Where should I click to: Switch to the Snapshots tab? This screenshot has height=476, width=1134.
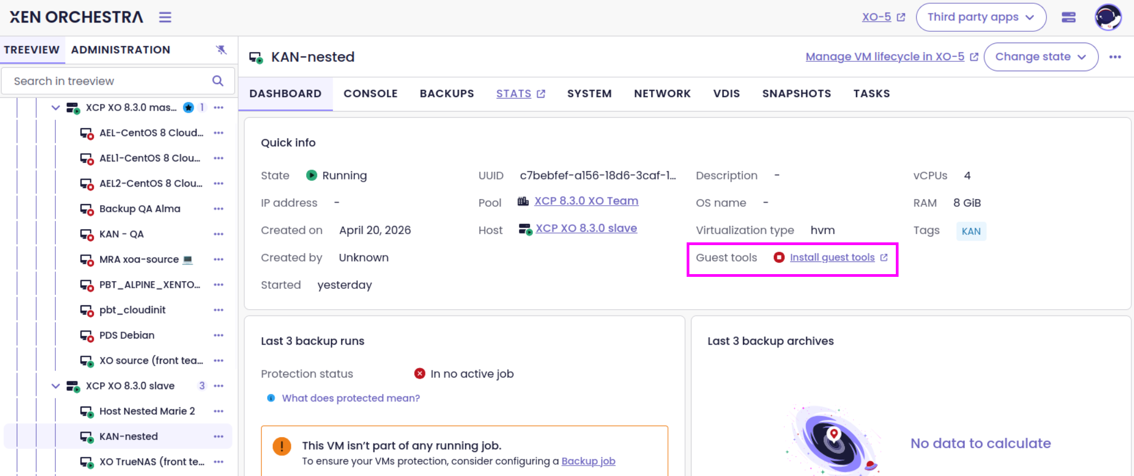tap(796, 94)
